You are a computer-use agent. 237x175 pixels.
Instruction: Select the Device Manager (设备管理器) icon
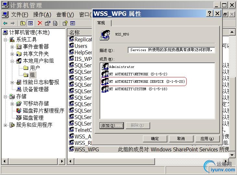19,89
